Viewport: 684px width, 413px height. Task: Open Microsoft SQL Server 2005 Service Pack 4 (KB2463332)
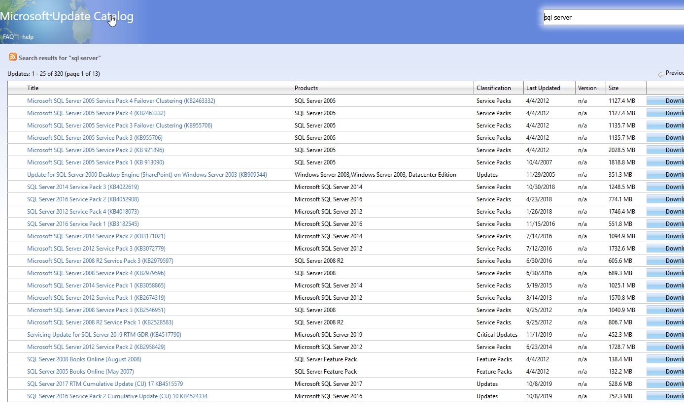96,113
